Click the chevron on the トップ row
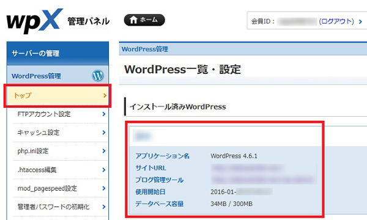Screen dimensions: 367x220 [x=105, y=95]
